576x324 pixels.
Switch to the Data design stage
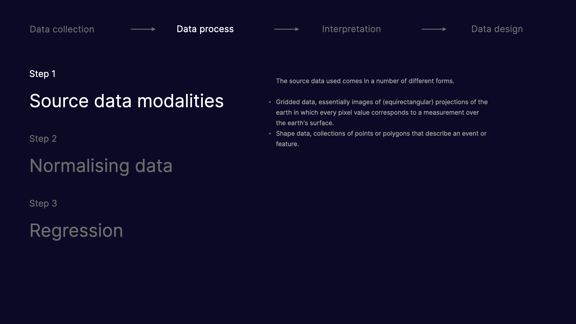click(497, 29)
